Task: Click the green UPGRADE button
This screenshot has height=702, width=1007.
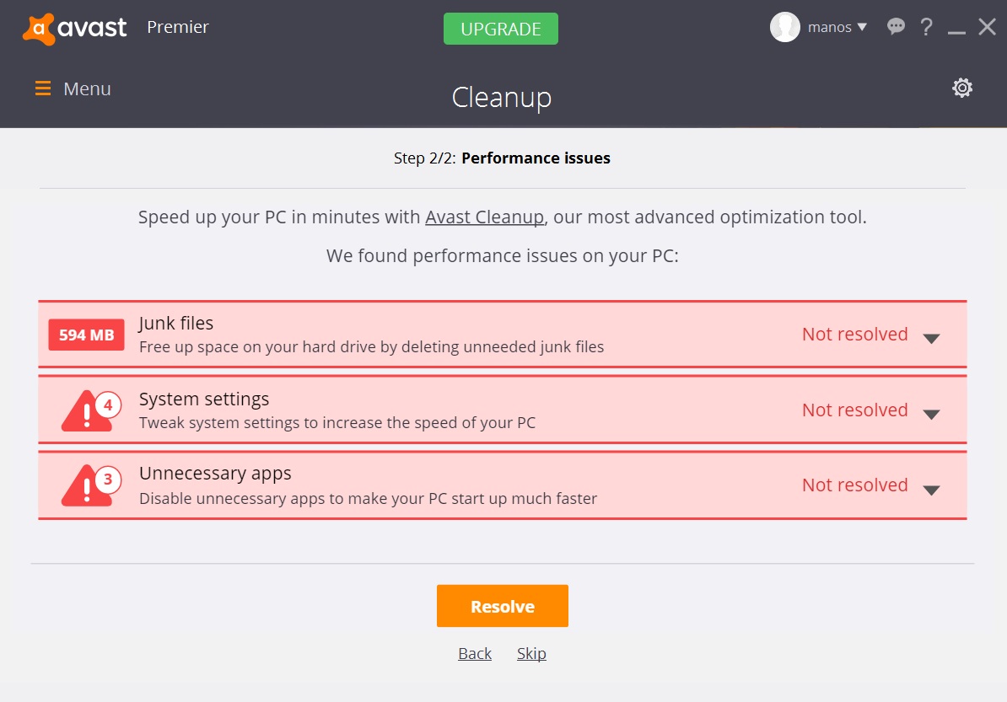Action: point(501,29)
